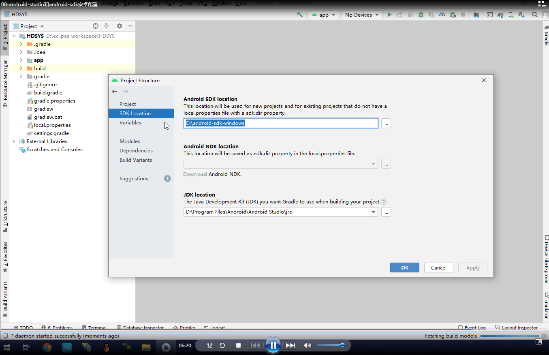The width and height of the screenshot is (549, 355).
Task: Select Dependencies in dialog sidebar
Action: click(136, 150)
